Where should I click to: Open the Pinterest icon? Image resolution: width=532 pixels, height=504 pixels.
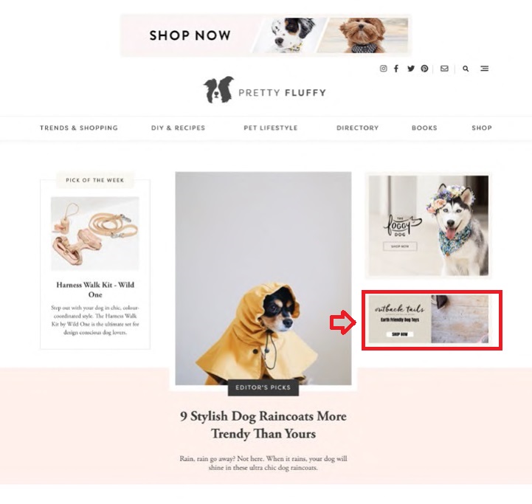pyautogui.click(x=424, y=69)
